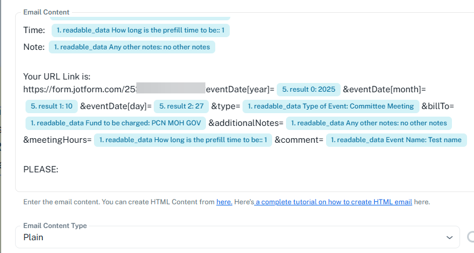Open the dropdown showing Plain value
474x253 pixels.
[232, 237]
